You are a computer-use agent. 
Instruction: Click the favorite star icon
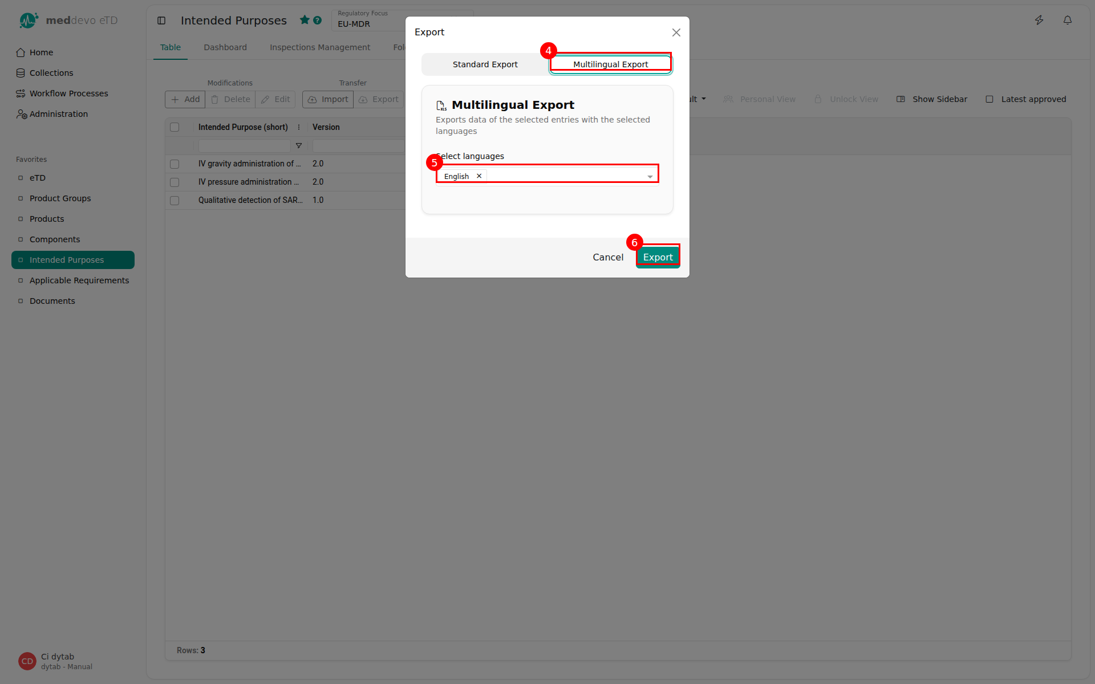click(305, 20)
